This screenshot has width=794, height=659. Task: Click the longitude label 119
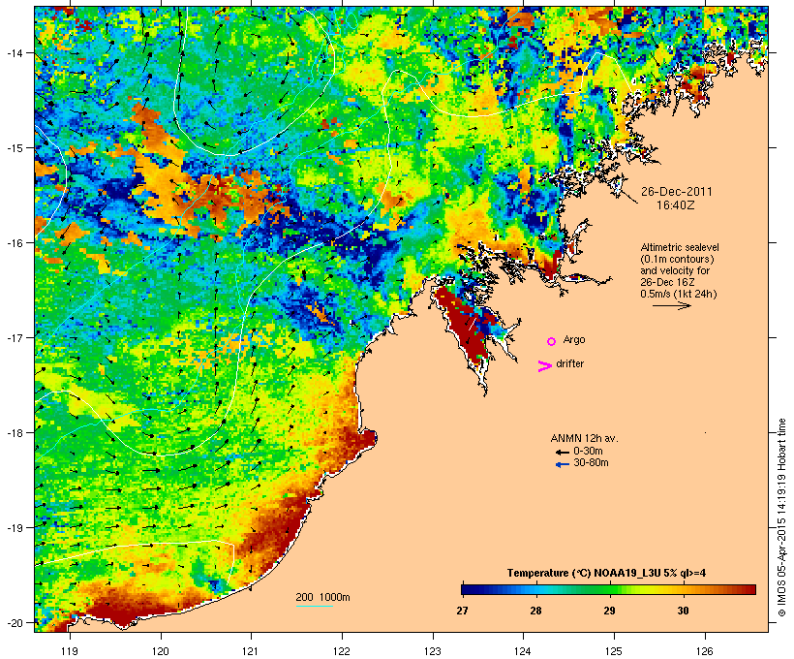pos(70,651)
